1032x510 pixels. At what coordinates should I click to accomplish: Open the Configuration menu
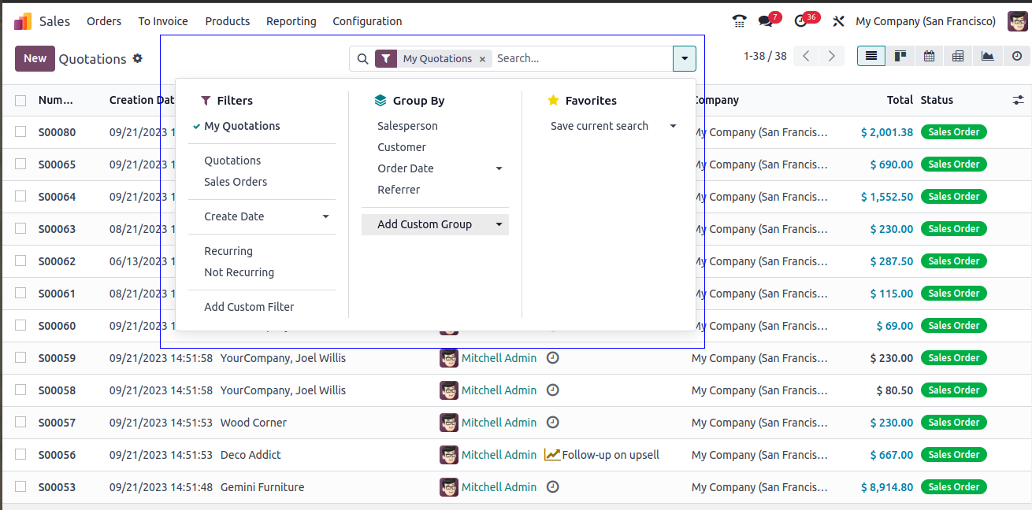tap(367, 21)
